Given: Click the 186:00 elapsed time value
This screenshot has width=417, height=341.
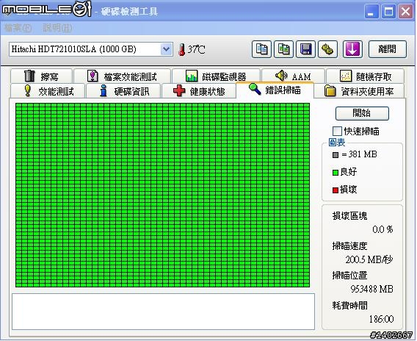Looking at the screenshot, I should coord(381,319).
